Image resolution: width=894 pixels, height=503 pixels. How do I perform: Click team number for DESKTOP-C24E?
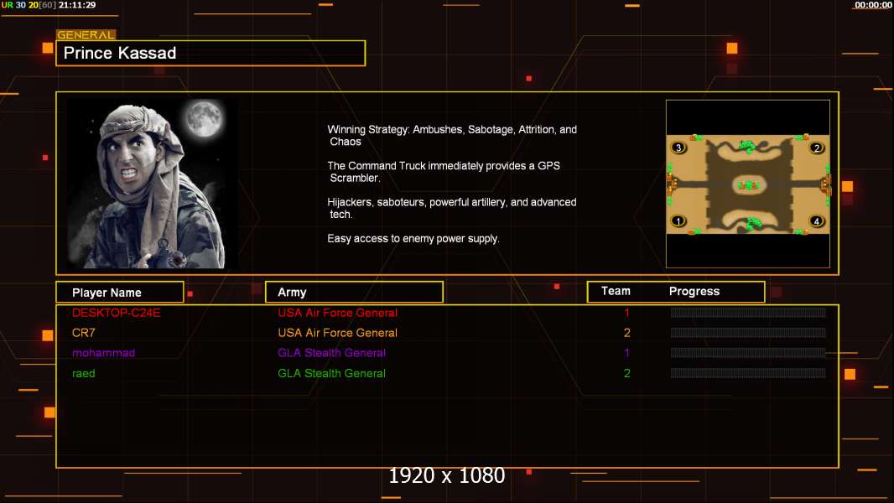pos(626,313)
